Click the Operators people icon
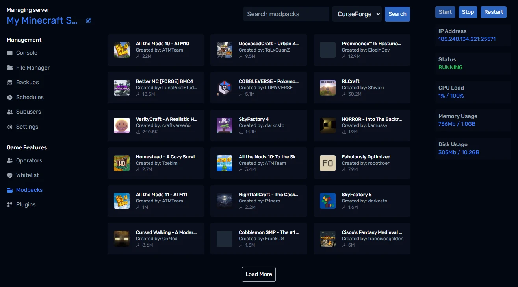The height and width of the screenshot is (287, 518). pos(10,160)
